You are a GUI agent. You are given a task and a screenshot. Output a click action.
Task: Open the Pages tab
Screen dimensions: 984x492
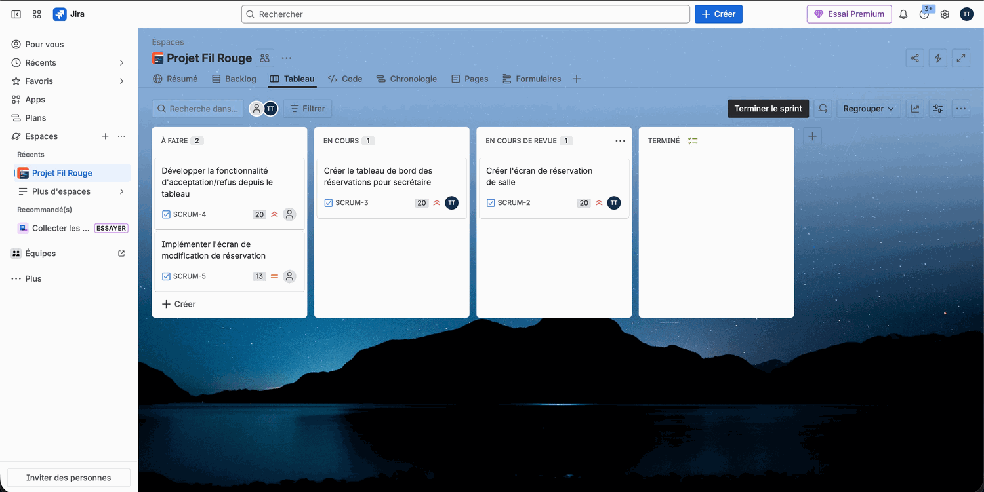coord(470,79)
